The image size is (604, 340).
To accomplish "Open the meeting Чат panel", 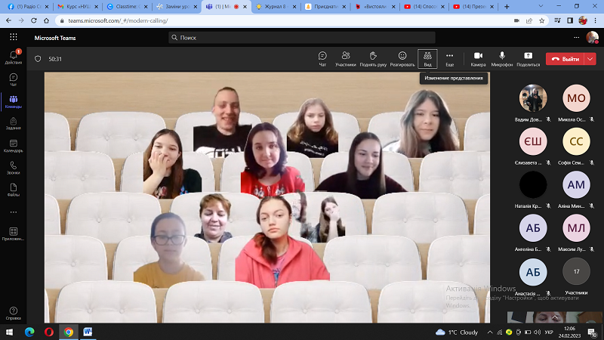I will pyautogui.click(x=322, y=58).
